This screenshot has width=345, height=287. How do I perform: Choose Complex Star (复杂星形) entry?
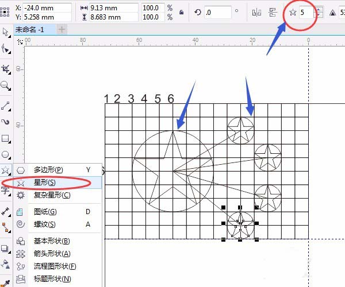[x=57, y=195]
